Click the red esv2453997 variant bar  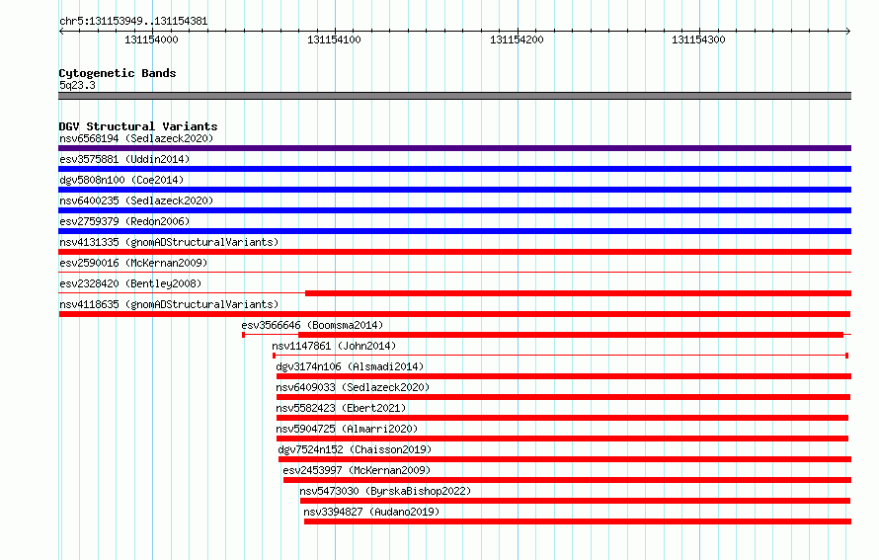pyautogui.click(x=567, y=480)
